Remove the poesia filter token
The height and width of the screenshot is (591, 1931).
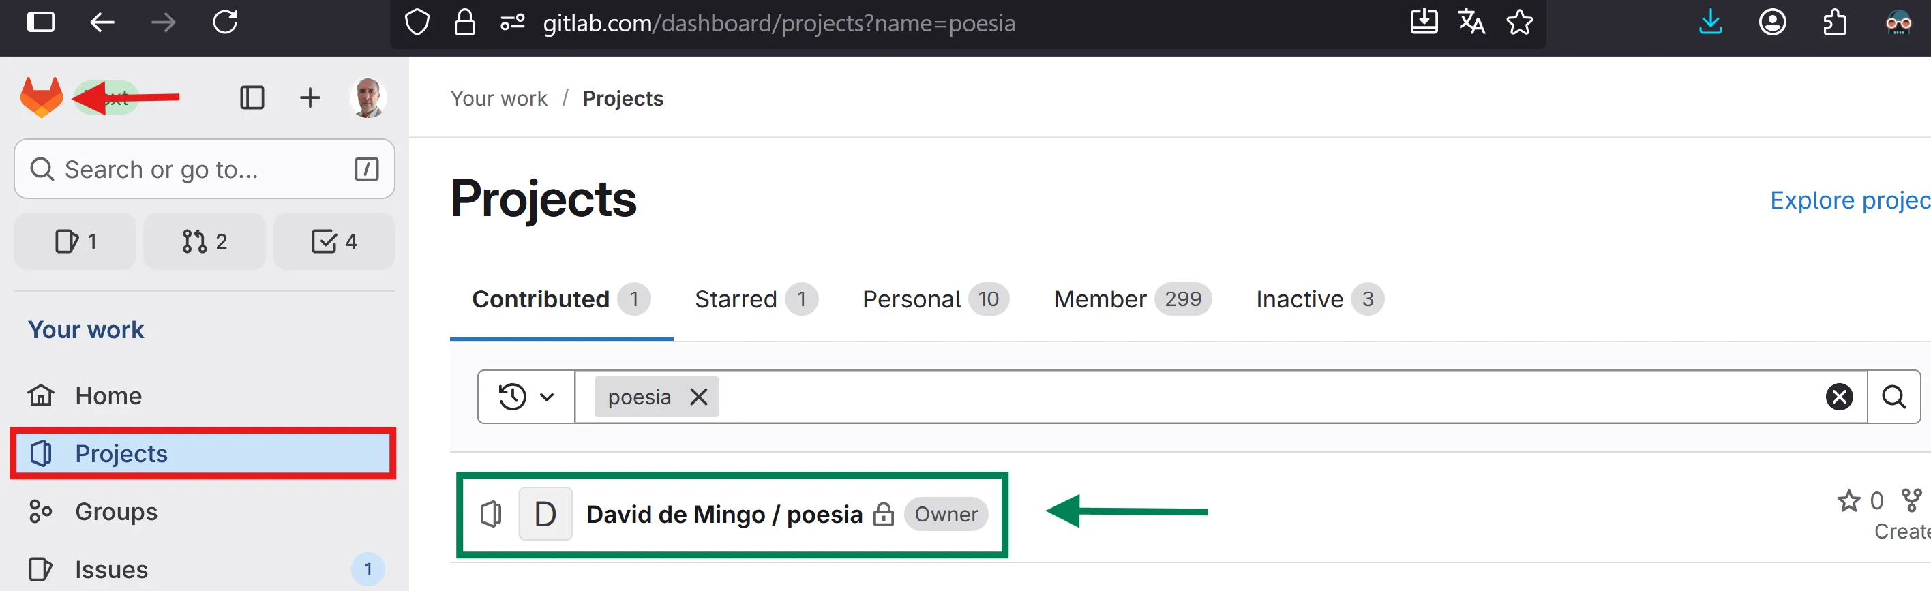tap(699, 397)
